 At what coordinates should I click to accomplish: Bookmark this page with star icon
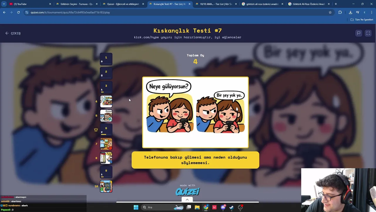pyautogui.click(x=330, y=12)
